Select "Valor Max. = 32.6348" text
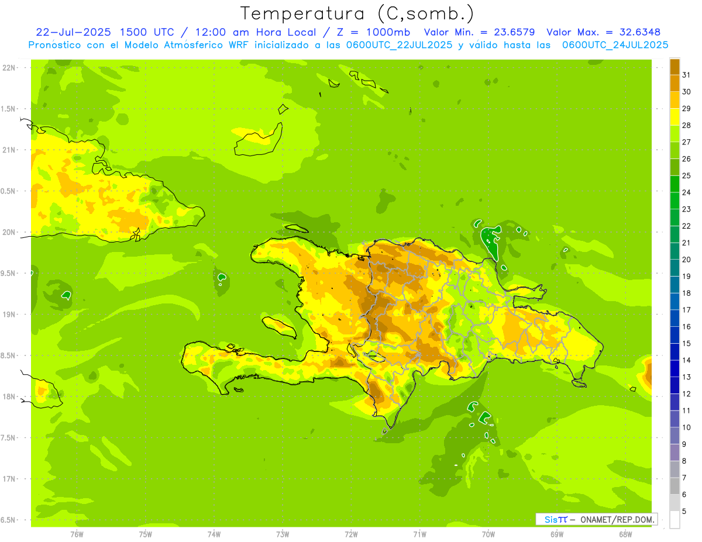Screen dimensions: 702x542 pyautogui.click(x=603, y=32)
